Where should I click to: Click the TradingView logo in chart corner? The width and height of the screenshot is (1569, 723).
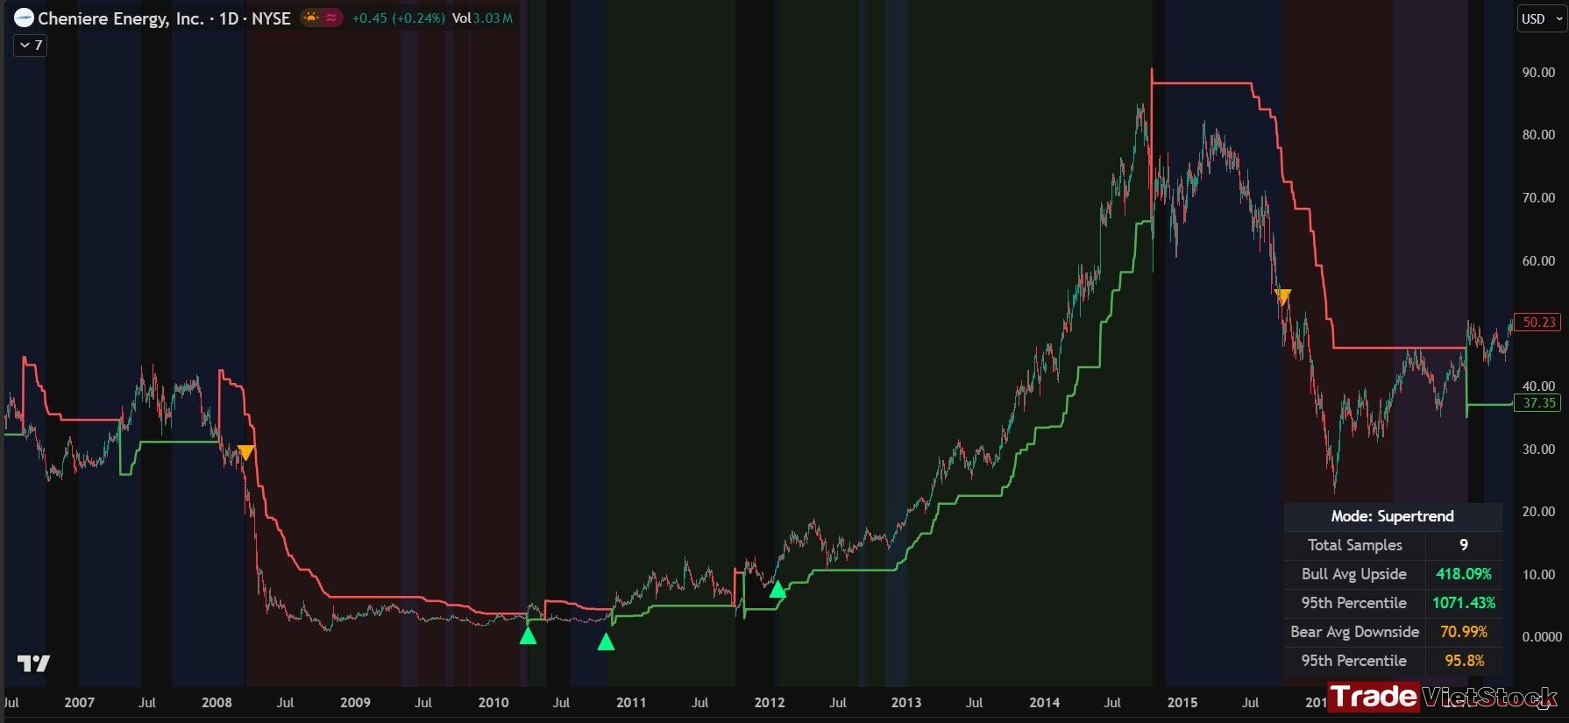(x=34, y=663)
